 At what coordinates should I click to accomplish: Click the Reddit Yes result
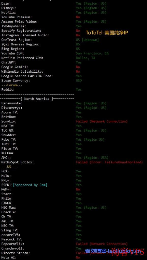coord(79,90)
